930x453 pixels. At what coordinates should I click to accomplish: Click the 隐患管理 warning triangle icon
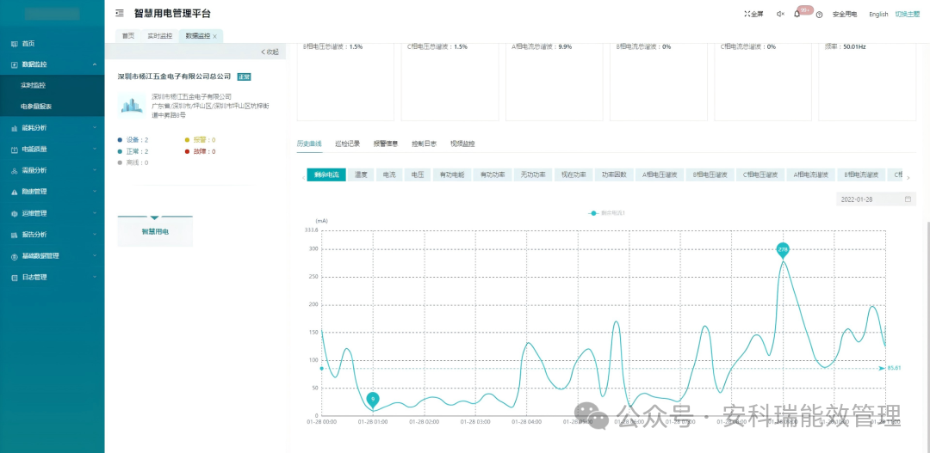(15, 192)
